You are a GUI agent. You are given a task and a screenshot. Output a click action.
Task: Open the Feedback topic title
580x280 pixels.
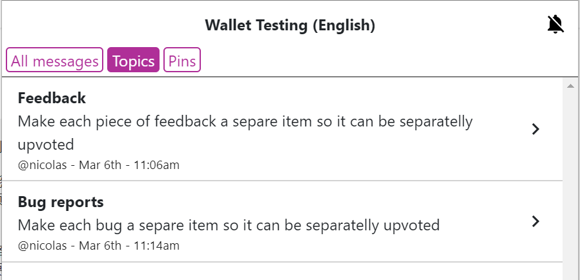click(x=52, y=98)
